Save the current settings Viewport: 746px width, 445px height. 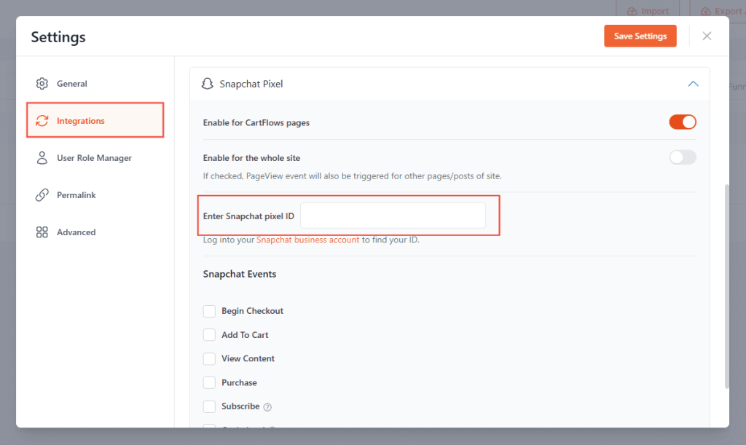(640, 35)
